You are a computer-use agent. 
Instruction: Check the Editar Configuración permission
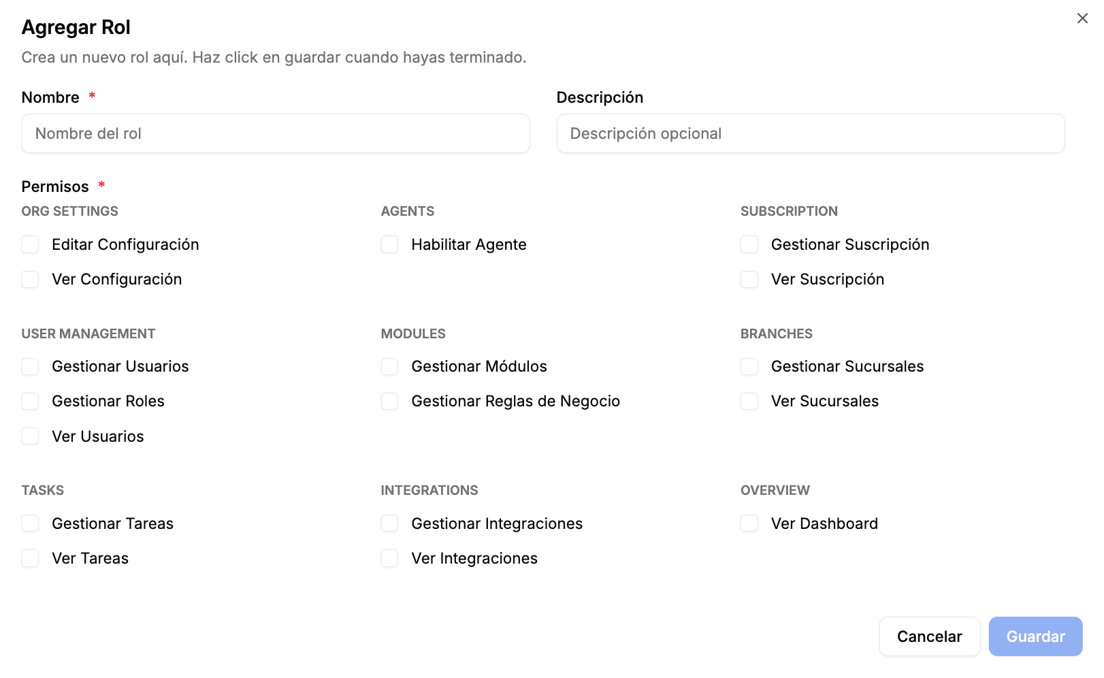click(30, 244)
